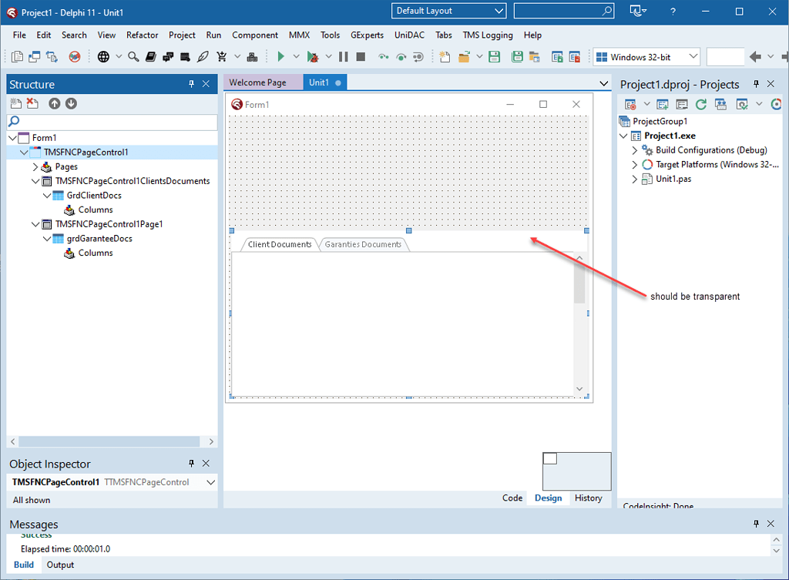789x580 pixels.
Task: Click the single-floppy Save toolbar icon
Action: (x=495, y=57)
